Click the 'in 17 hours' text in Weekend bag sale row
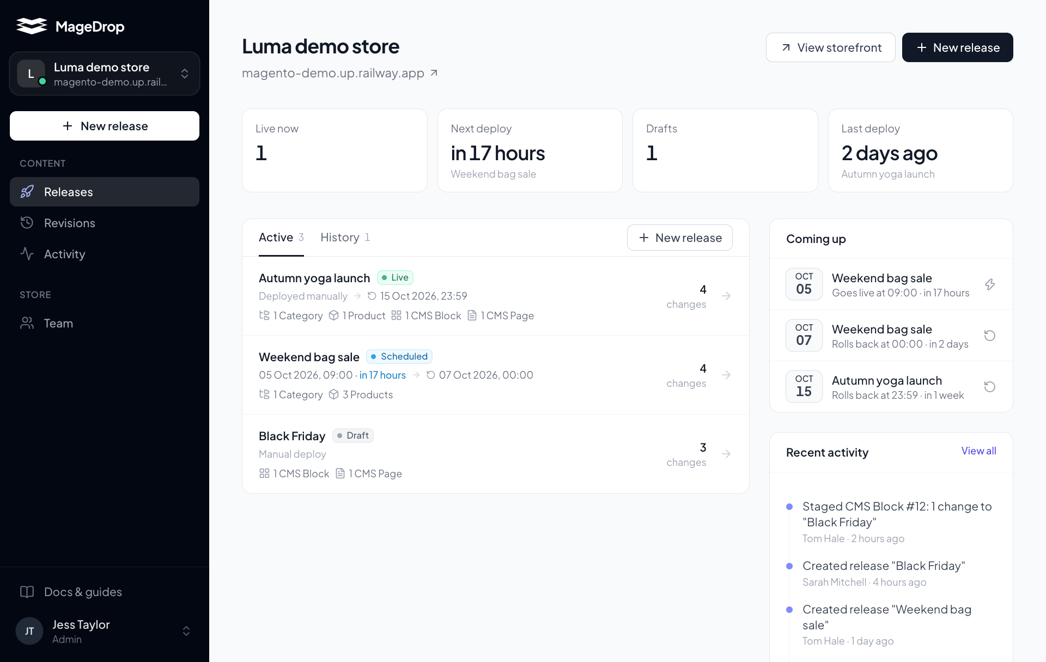The width and height of the screenshot is (1046, 662). click(x=382, y=375)
